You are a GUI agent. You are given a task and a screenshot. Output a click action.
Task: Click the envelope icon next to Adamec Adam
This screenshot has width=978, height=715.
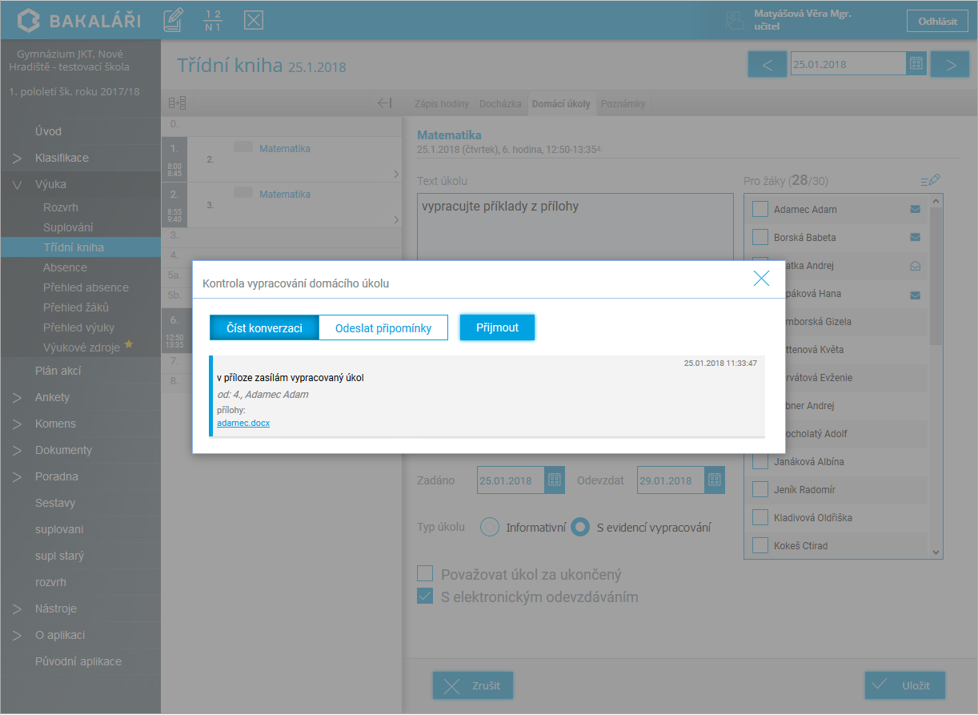click(915, 209)
